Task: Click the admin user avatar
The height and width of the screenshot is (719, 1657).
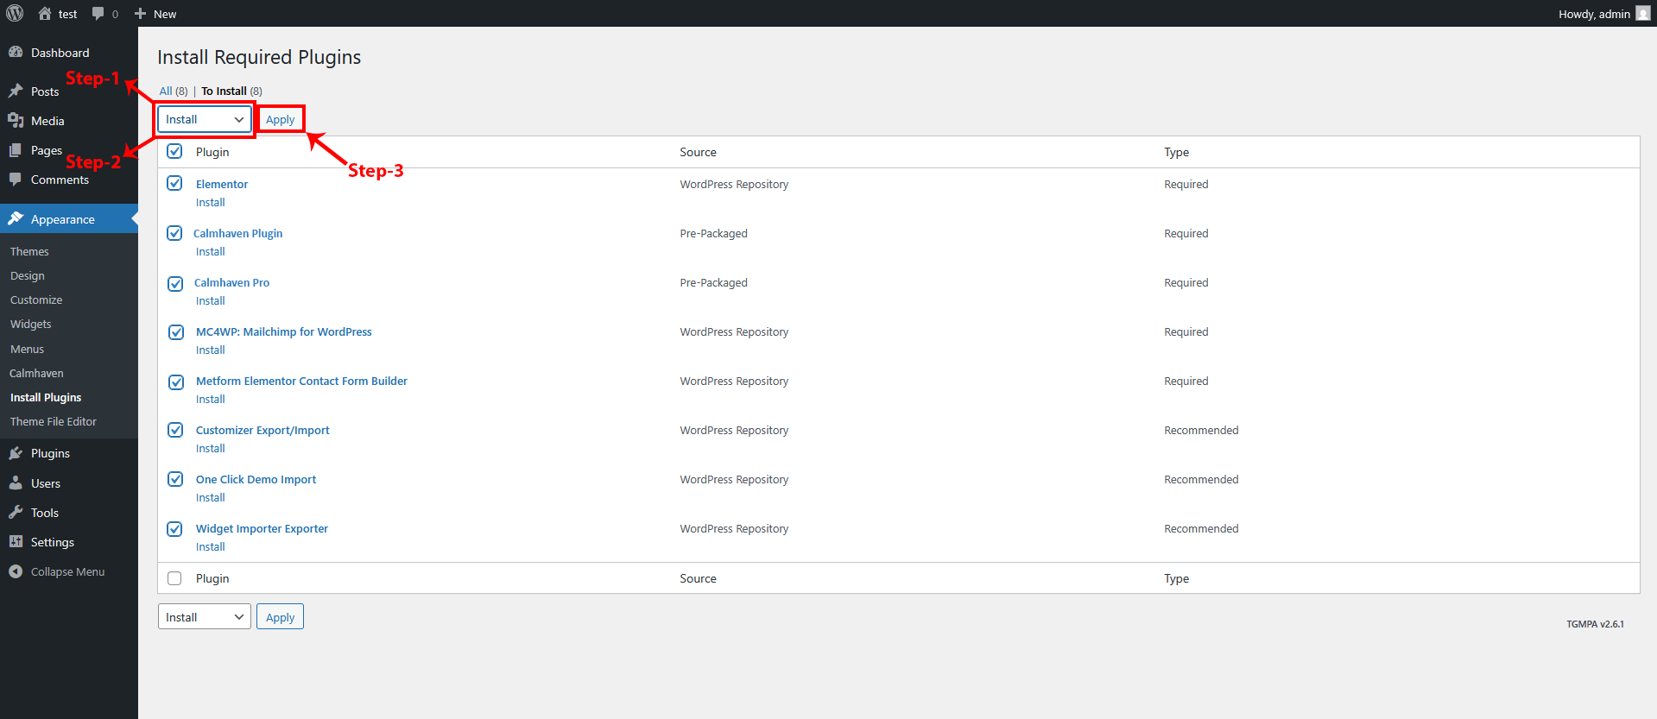Action: pos(1642,14)
